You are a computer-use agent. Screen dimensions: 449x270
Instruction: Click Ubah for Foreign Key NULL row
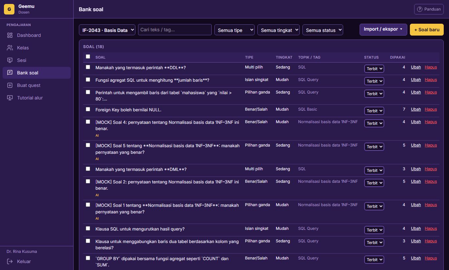[x=416, y=109]
